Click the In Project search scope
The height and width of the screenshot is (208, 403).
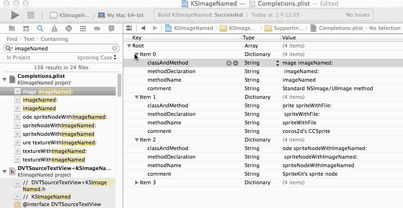point(18,57)
